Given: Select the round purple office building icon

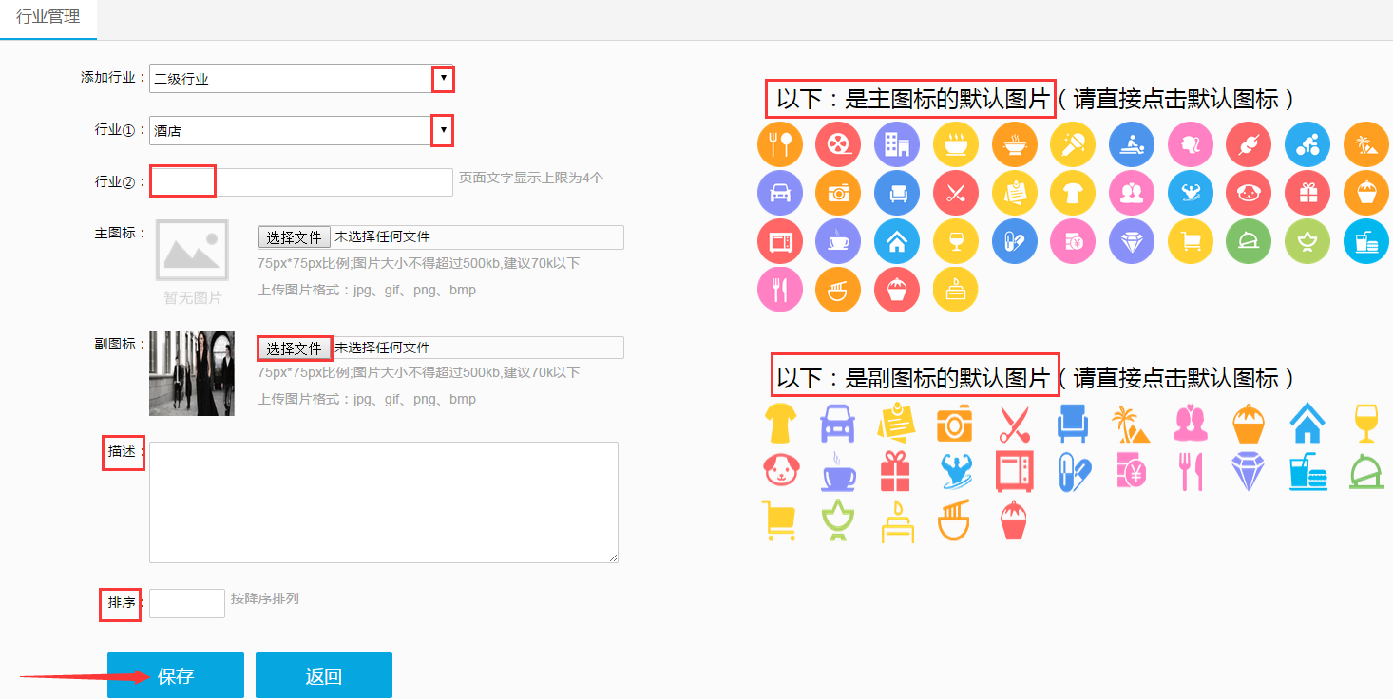Looking at the screenshot, I should click(897, 144).
